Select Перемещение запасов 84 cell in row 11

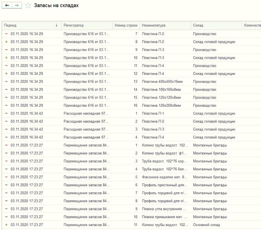pos(87,225)
